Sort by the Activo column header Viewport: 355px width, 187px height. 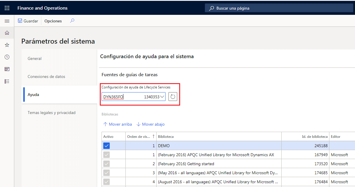(113, 136)
